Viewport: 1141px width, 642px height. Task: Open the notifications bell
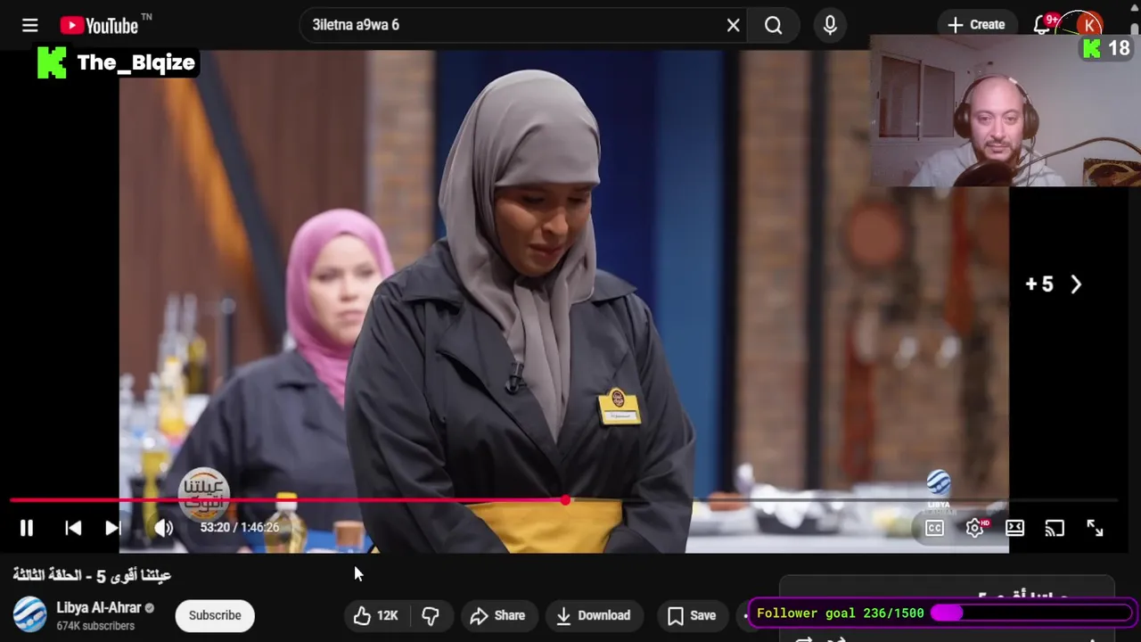click(x=1041, y=25)
